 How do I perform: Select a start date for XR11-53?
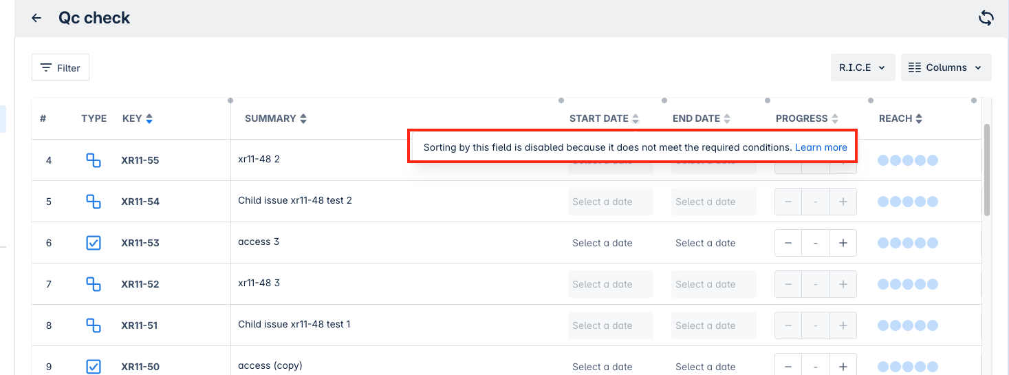coord(603,243)
